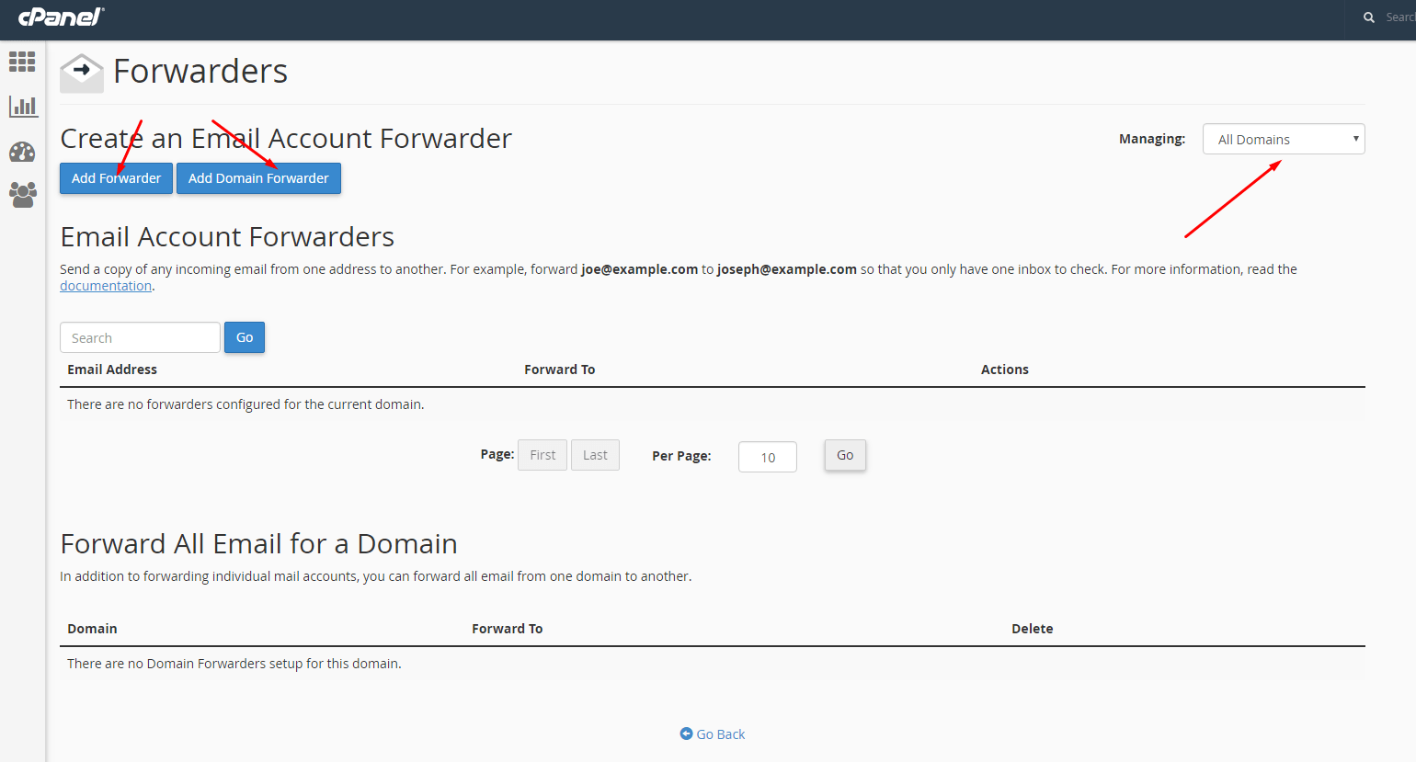Click the Add Forwarder button
Image resolution: width=1416 pixels, height=762 pixels.
[116, 178]
